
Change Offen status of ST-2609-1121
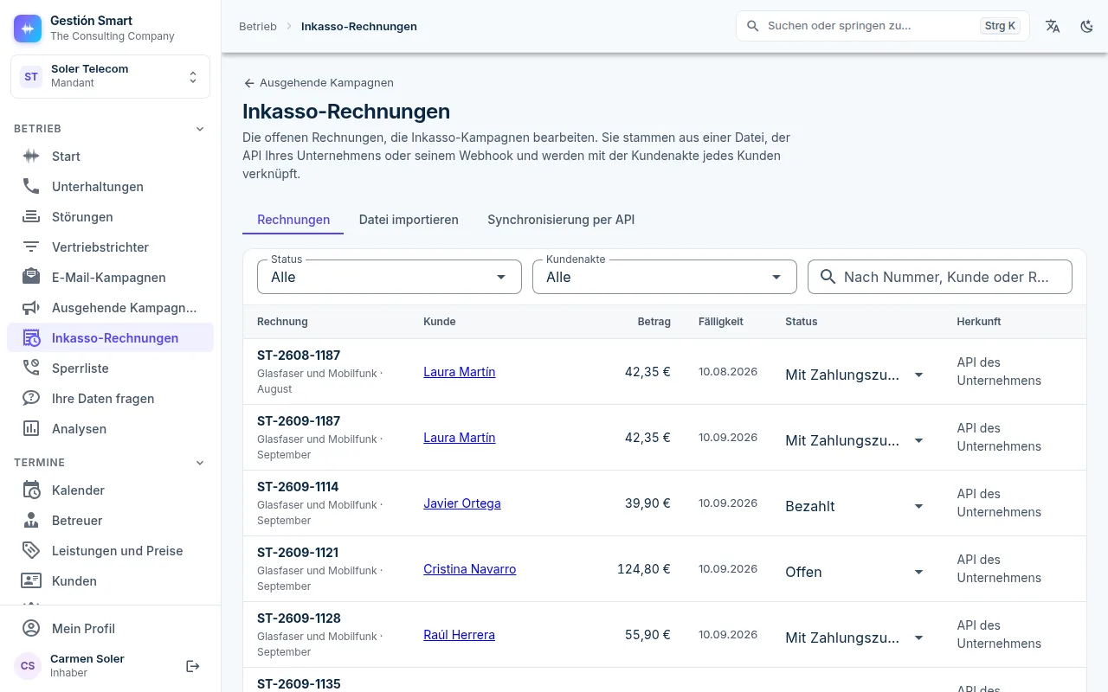tap(856, 572)
